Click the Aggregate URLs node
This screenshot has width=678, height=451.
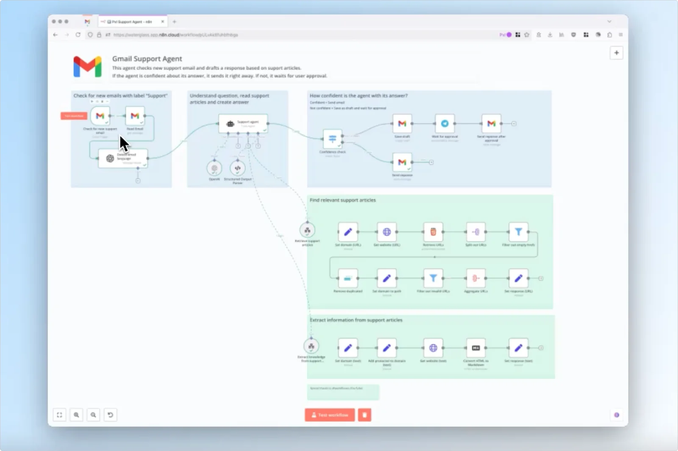[475, 278]
